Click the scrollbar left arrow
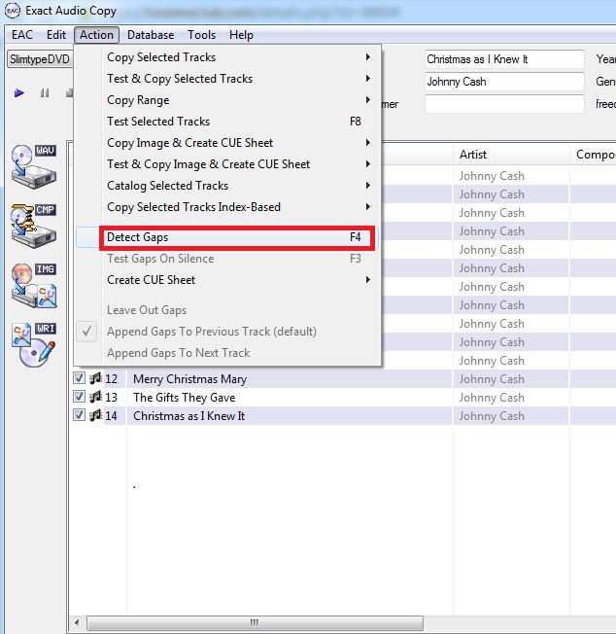Viewport: 616px width, 634px height. tap(77, 622)
